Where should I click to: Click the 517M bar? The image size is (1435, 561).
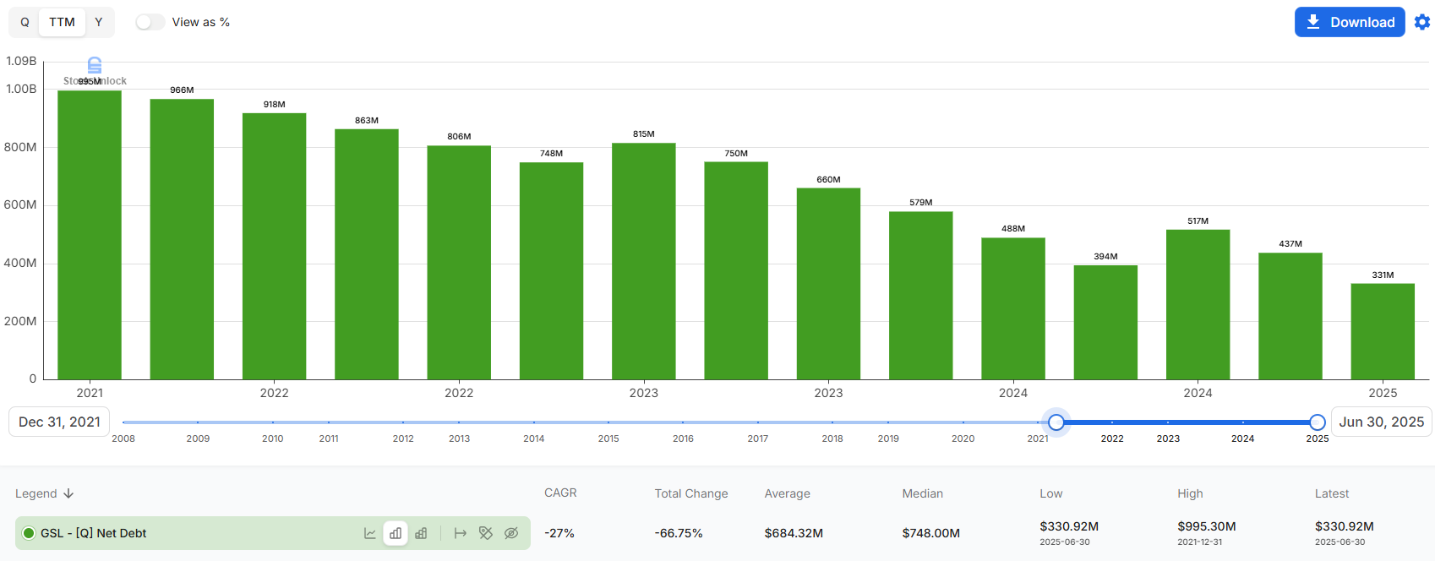pos(1198,304)
